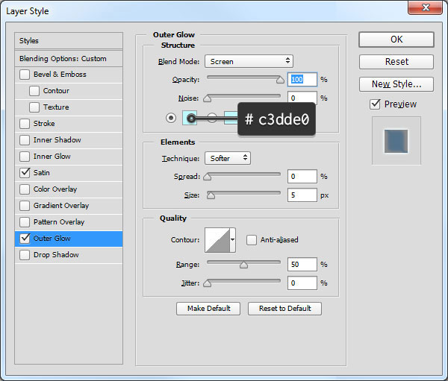Click the Noise value field
448x381 pixels.
click(302, 98)
